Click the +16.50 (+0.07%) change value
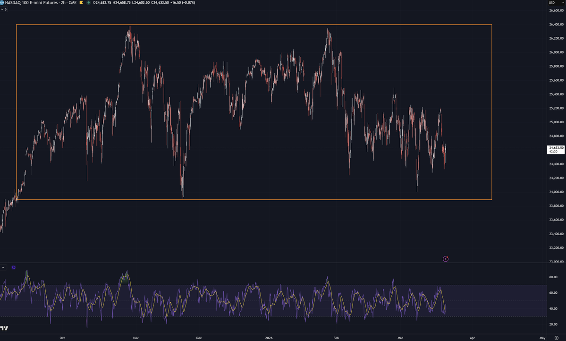 (x=183, y=2)
